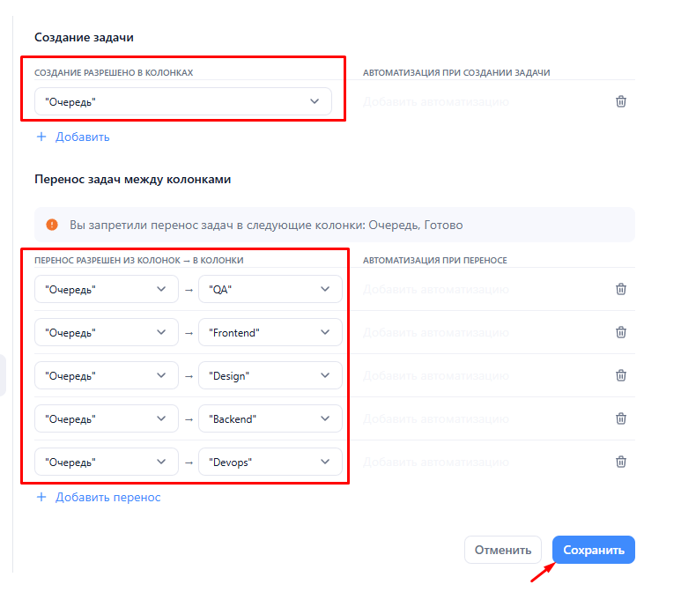
Task: Open the "QA" destination column dropdown
Action: coord(270,289)
